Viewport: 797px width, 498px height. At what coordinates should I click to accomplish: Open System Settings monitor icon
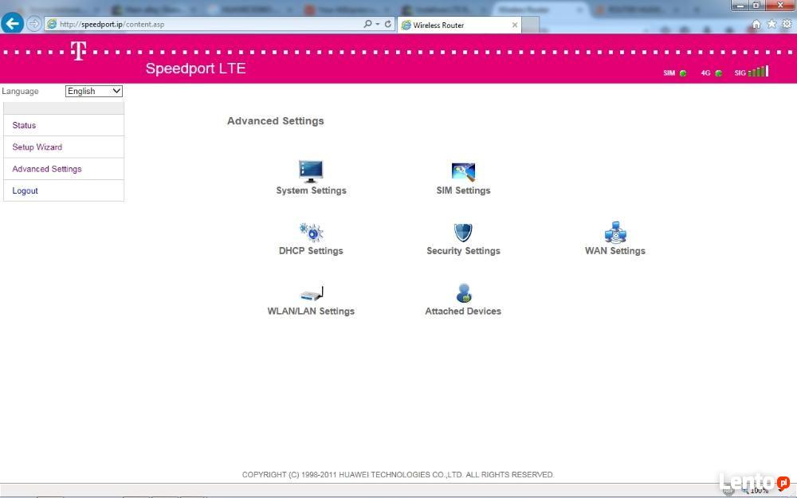tap(311, 171)
